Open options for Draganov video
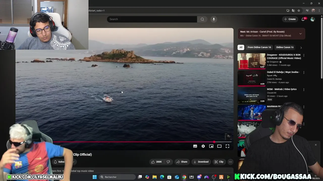This screenshot has width=323, height=181. (x=304, y=55)
